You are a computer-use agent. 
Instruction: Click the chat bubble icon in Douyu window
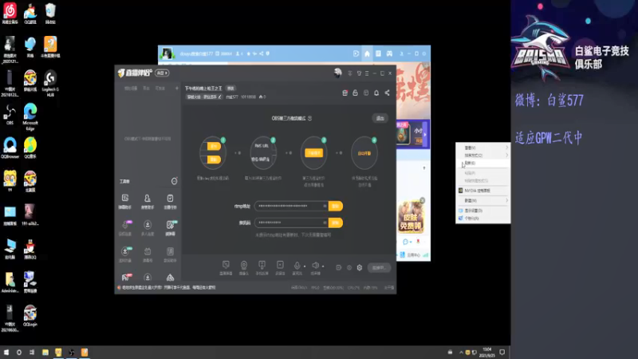[x=405, y=242]
